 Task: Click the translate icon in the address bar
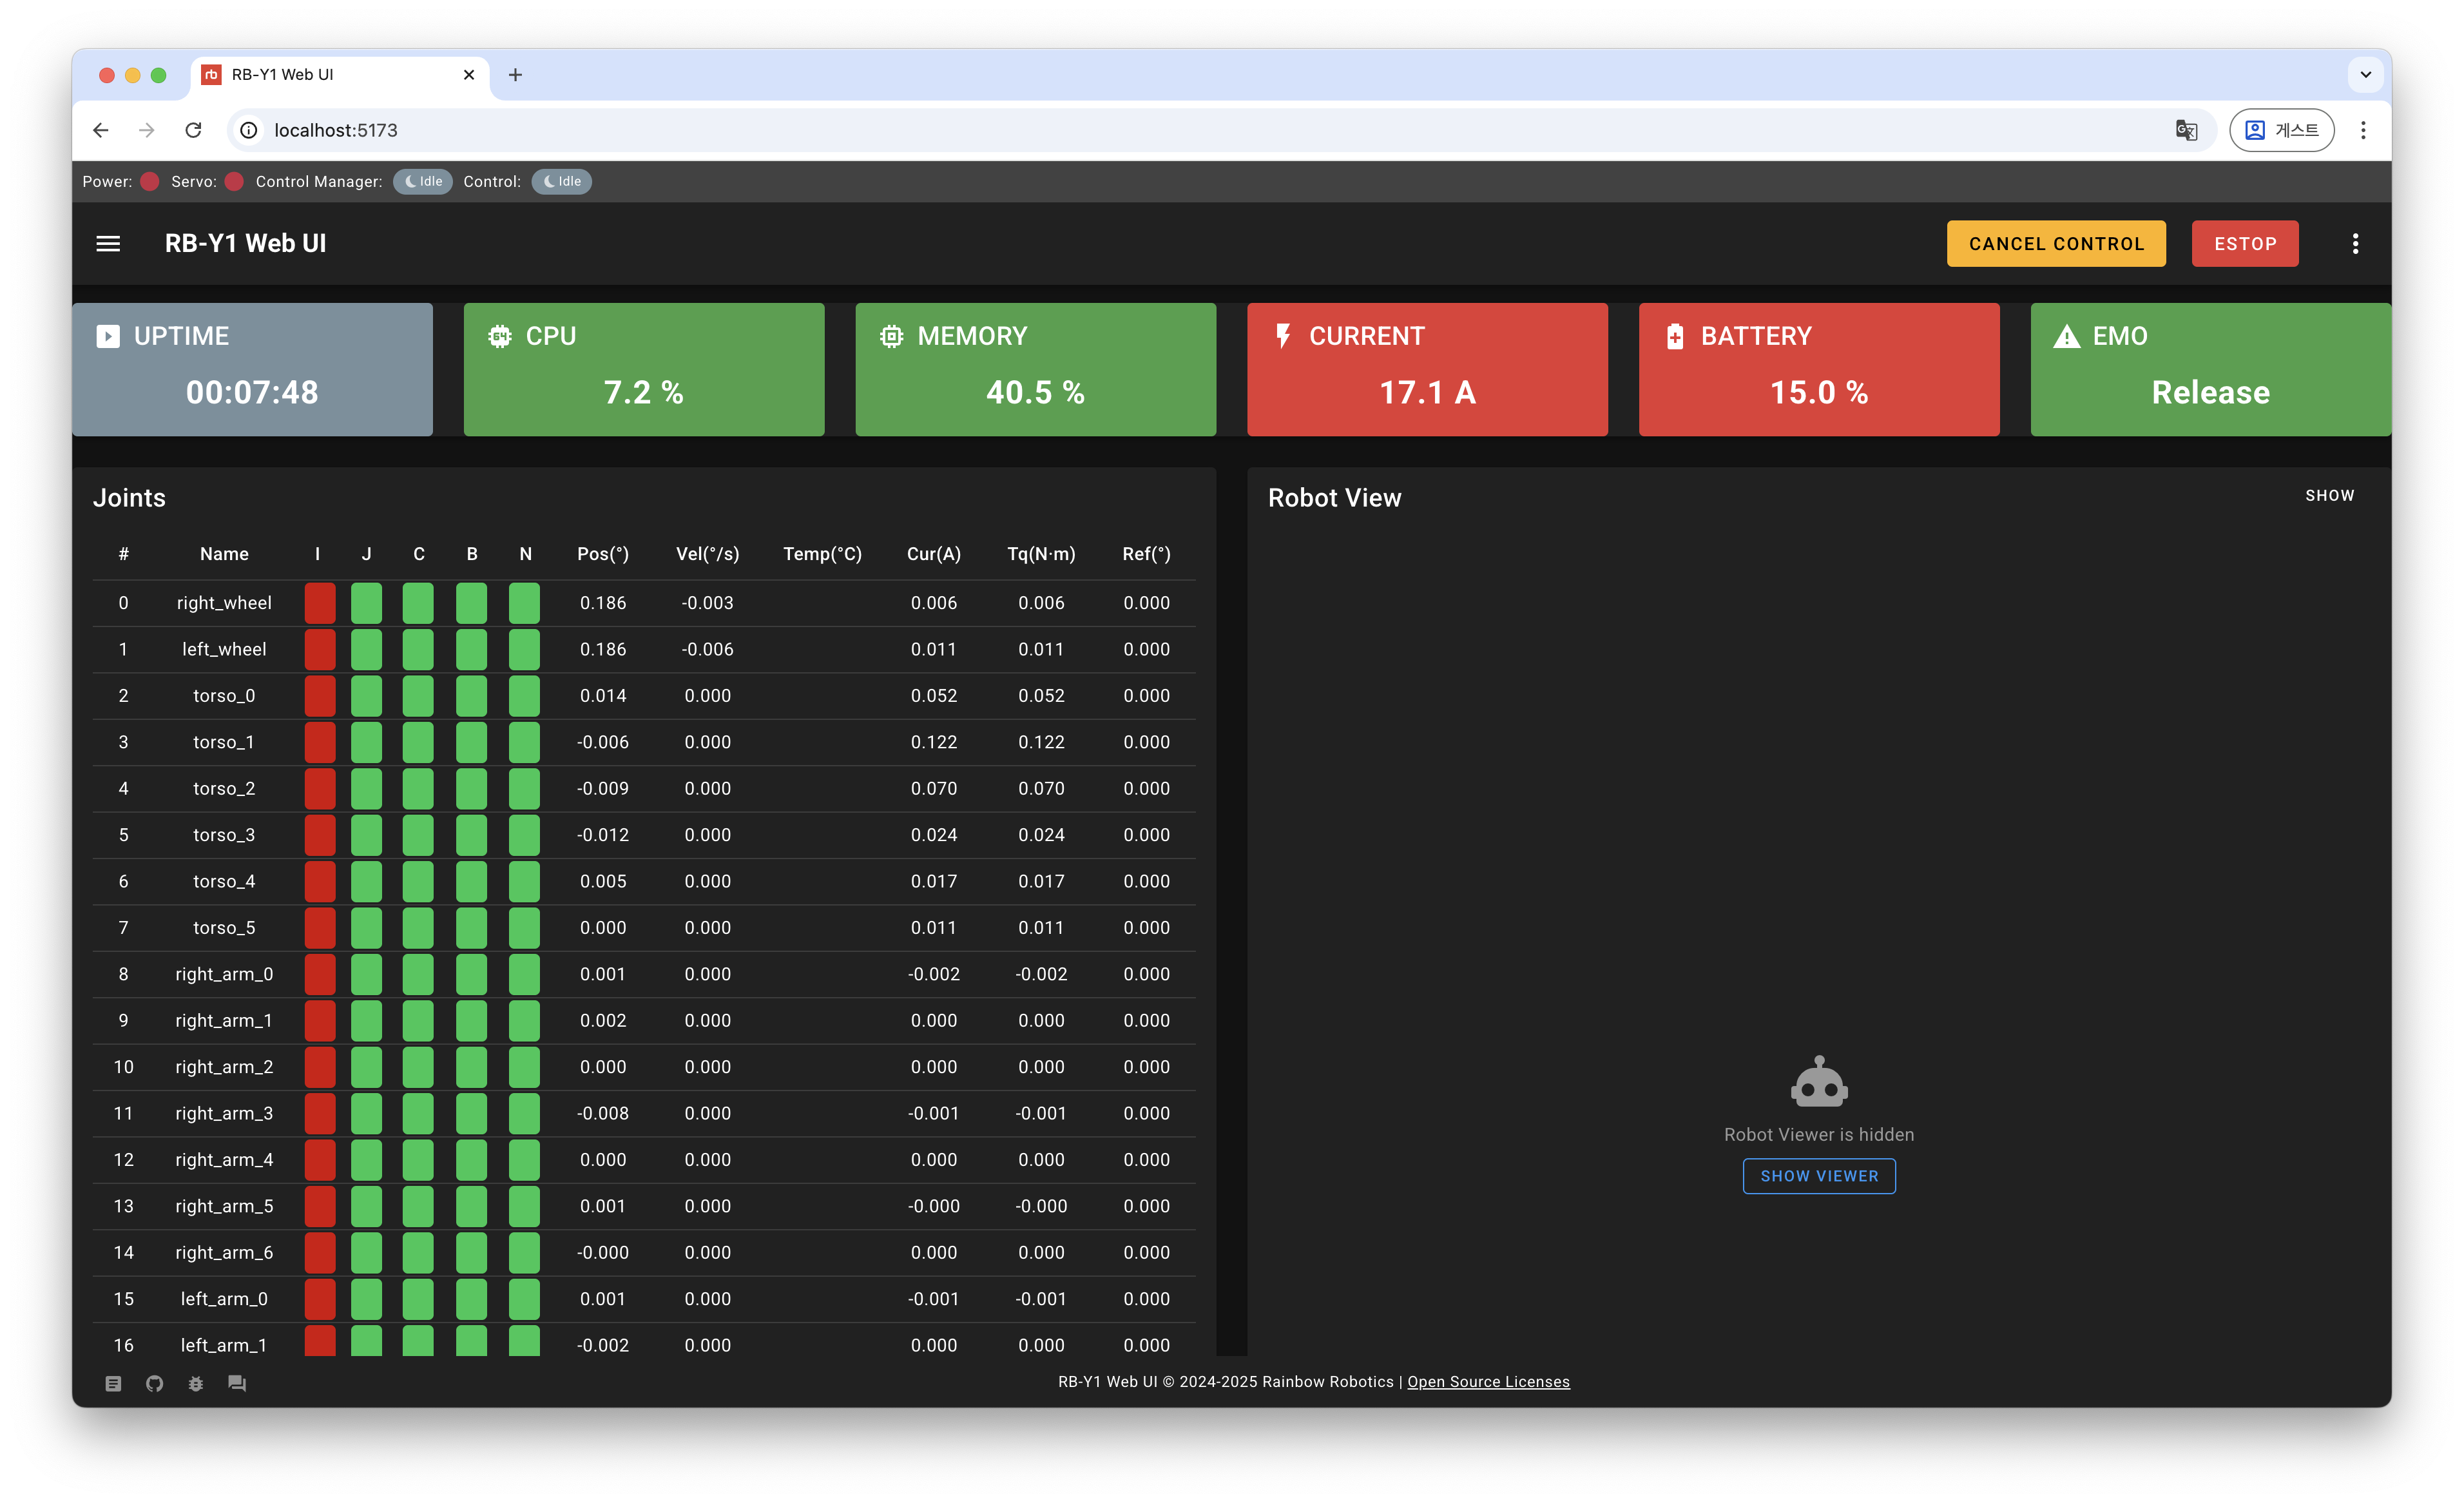coord(2186,130)
